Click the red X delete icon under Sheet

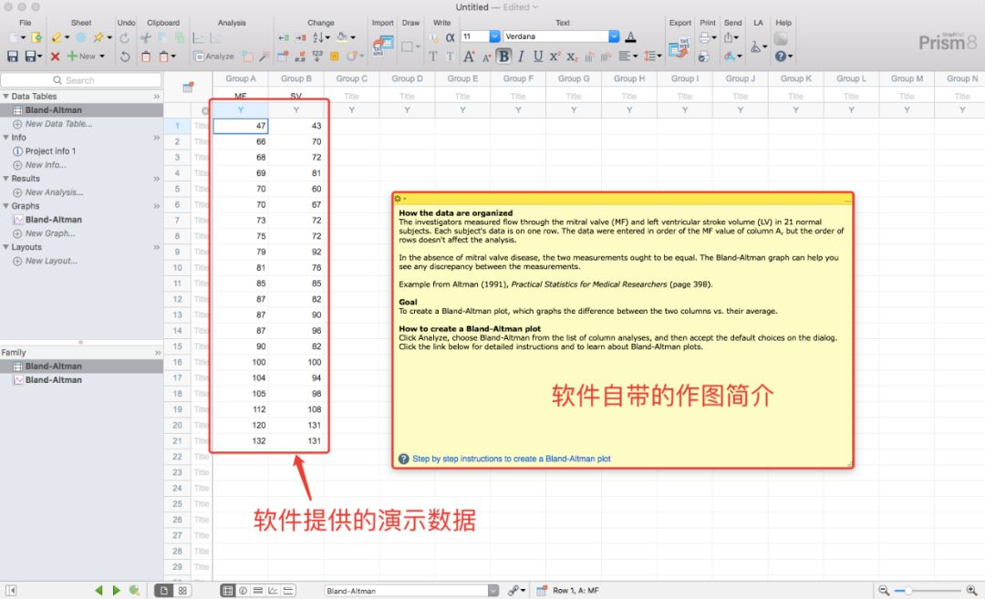tap(54, 57)
